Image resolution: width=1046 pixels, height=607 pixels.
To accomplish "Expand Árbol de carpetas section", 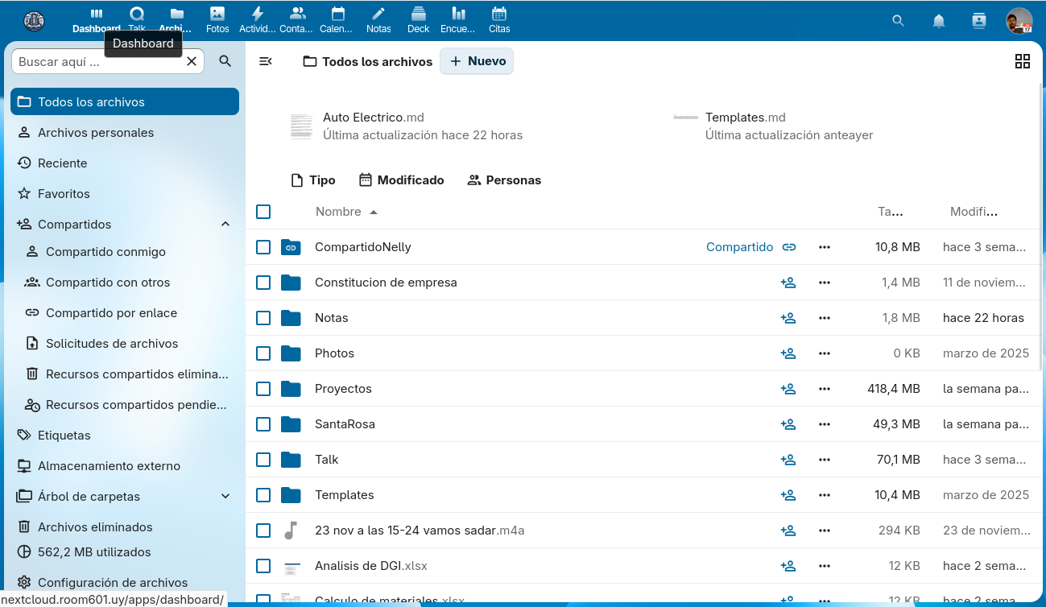I will (x=225, y=497).
